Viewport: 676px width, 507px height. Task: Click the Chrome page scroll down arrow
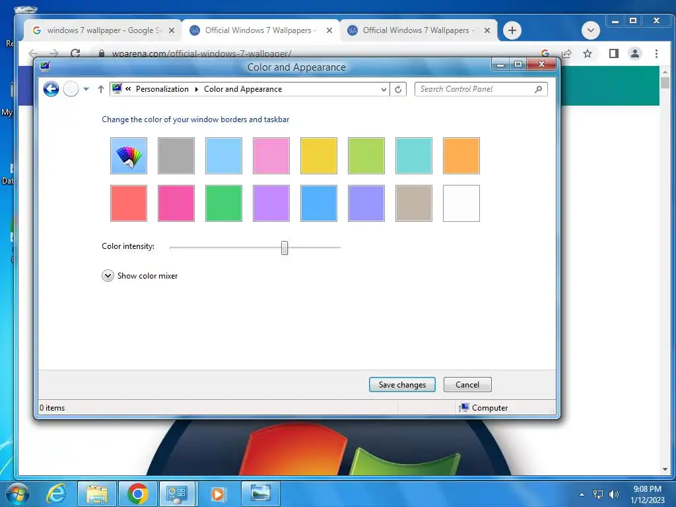pos(665,469)
